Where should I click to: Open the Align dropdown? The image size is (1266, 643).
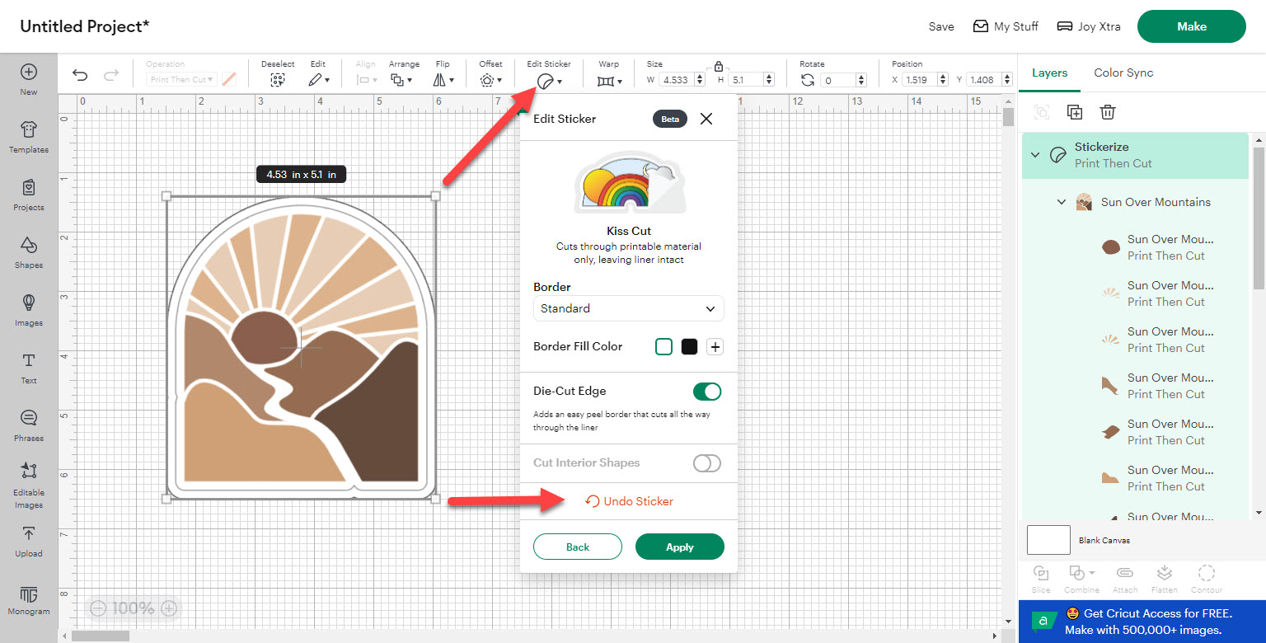coord(367,80)
